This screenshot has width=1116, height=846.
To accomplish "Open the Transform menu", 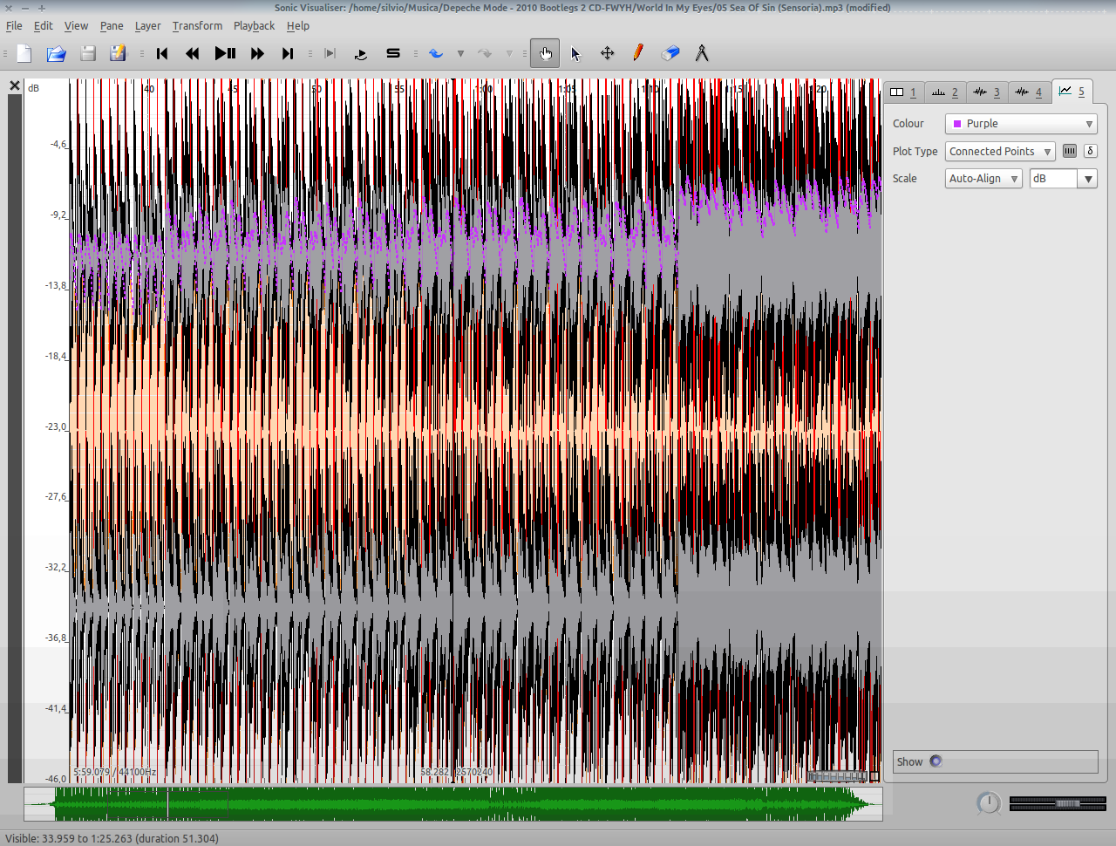I will pyautogui.click(x=196, y=25).
